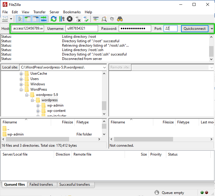Click the green refresh file lists icon

click(x=53, y=19)
